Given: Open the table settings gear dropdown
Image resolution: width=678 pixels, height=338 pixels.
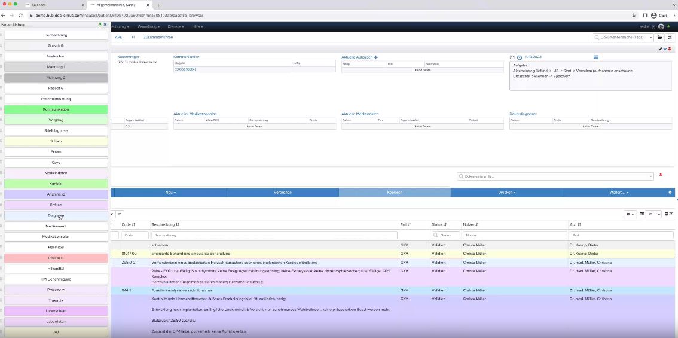Looking at the screenshot, I should click(x=630, y=214).
